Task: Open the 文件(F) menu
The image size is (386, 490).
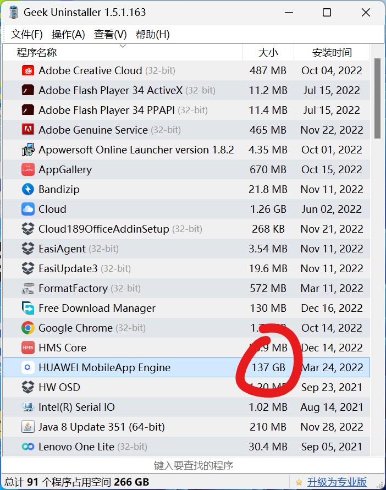Action: coord(27,35)
